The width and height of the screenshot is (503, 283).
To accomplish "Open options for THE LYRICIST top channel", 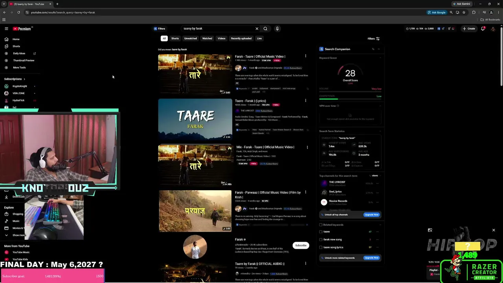I will 378,184.
